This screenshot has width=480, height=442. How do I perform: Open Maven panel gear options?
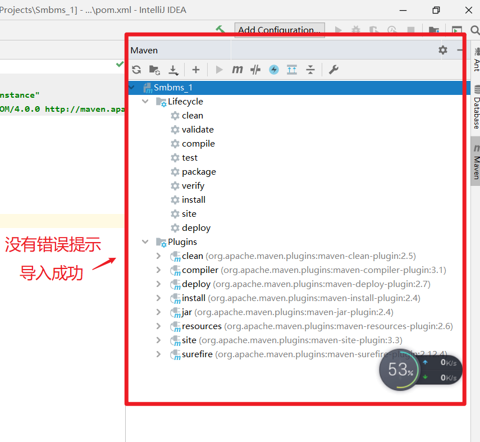coord(442,50)
